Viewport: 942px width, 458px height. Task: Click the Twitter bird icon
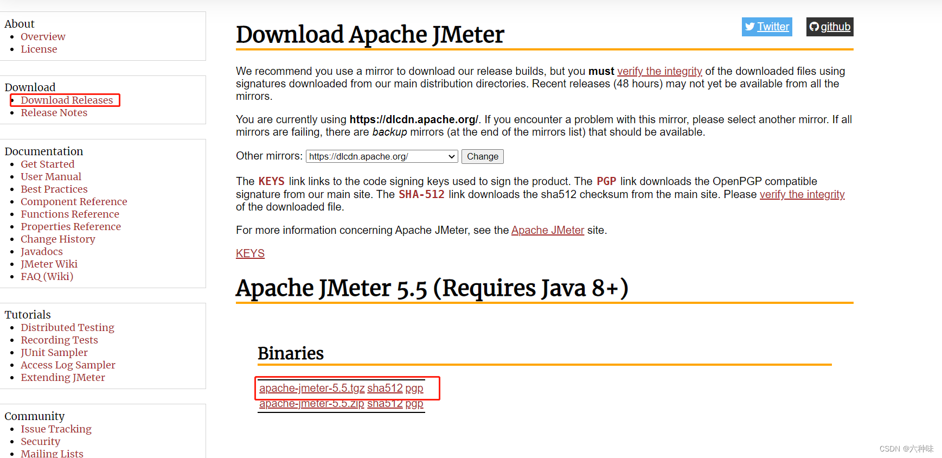[750, 27]
